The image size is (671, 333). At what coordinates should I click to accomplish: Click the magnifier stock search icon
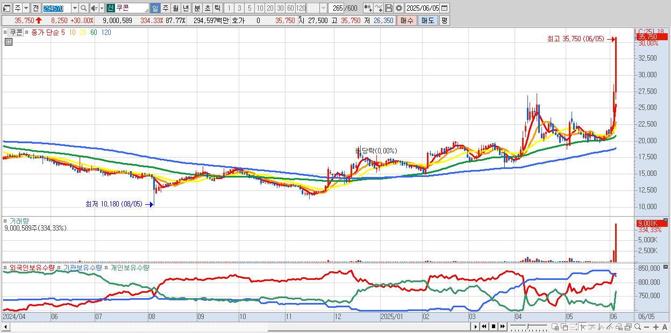point(84,8)
